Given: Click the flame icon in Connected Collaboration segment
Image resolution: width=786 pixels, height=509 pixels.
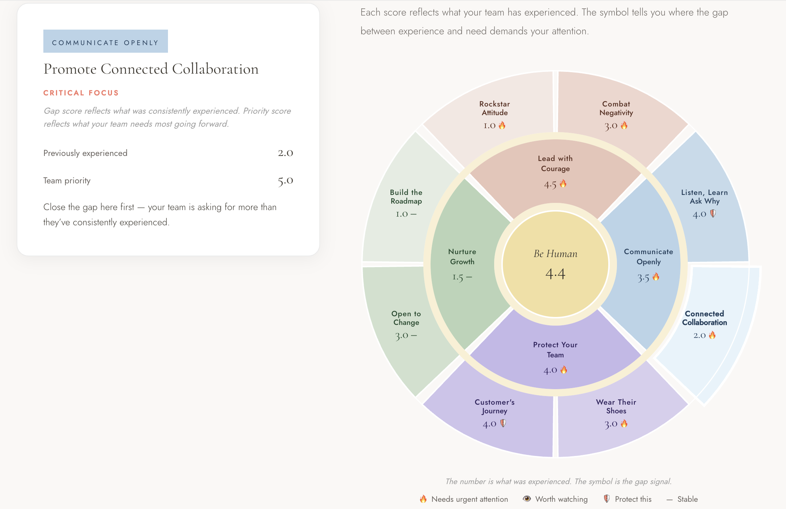Looking at the screenshot, I should pos(712,335).
